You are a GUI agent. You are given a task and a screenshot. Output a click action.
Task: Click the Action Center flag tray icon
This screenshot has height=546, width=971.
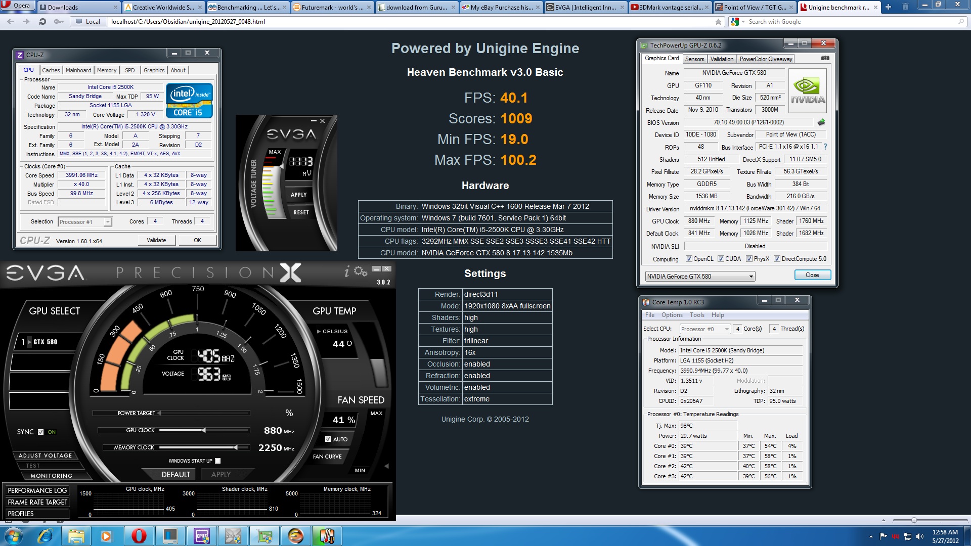pyautogui.click(x=883, y=536)
